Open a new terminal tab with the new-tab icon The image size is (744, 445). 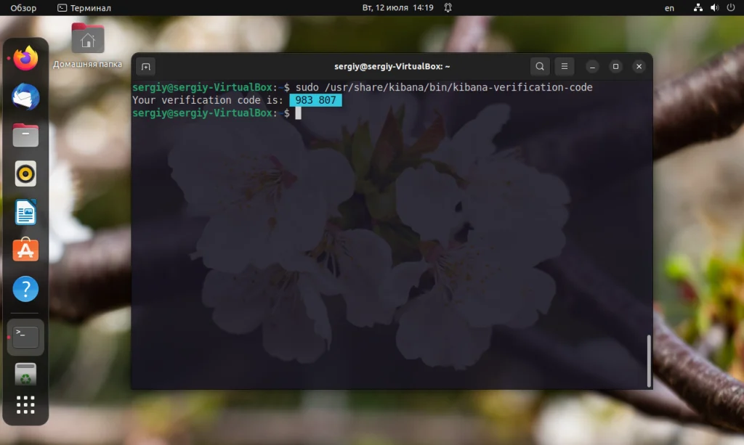(145, 66)
